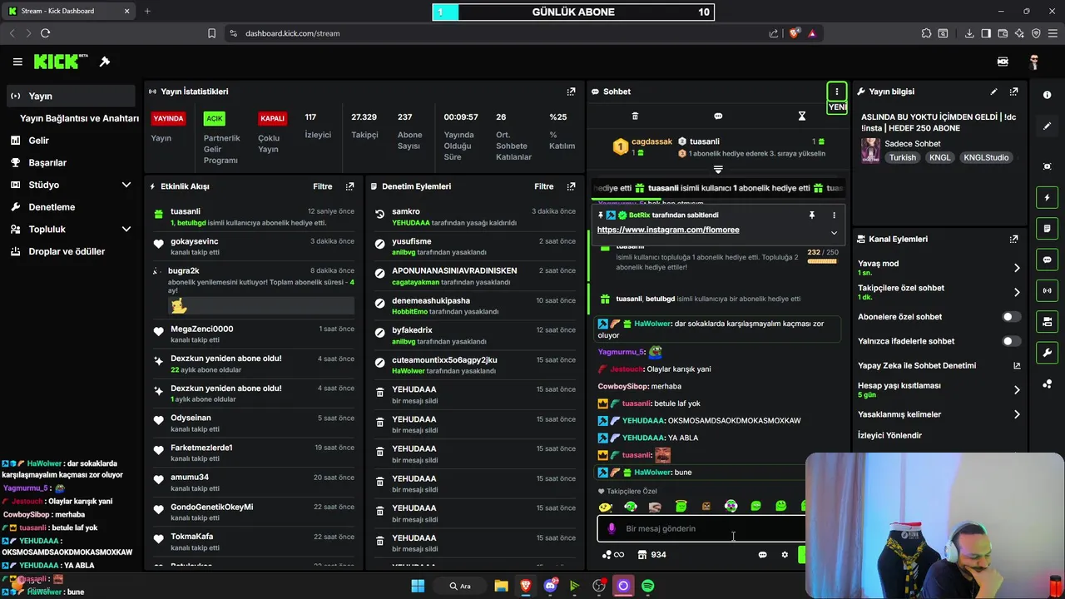Image resolution: width=1065 pixels, height=599 pixels.
Task: Click the Turkish tag
Action: tap(902, 157)
